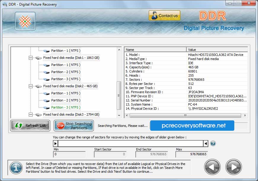Click the blue information icon
Screen dimensions: 258x181
[x=16, y=168]
